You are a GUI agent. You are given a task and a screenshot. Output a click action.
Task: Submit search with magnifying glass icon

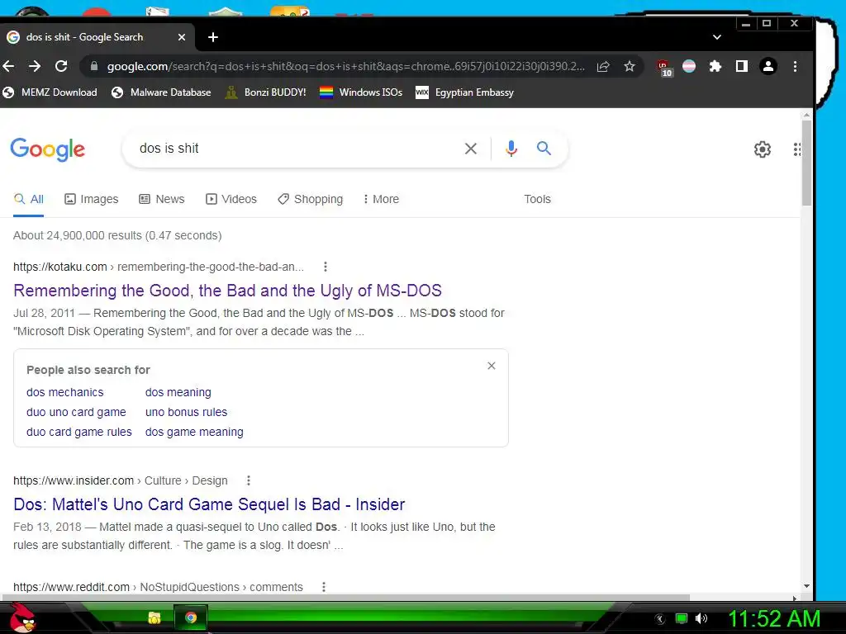544,148
